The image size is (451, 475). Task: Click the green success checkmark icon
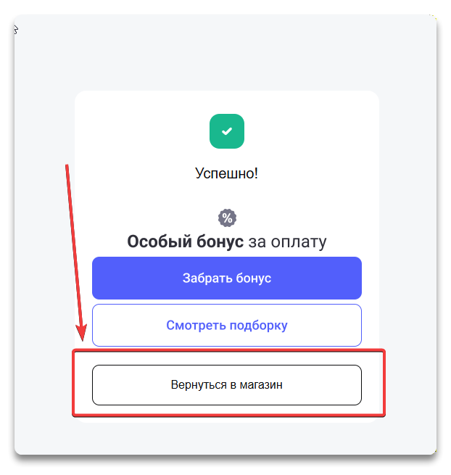tap(227, 131)
